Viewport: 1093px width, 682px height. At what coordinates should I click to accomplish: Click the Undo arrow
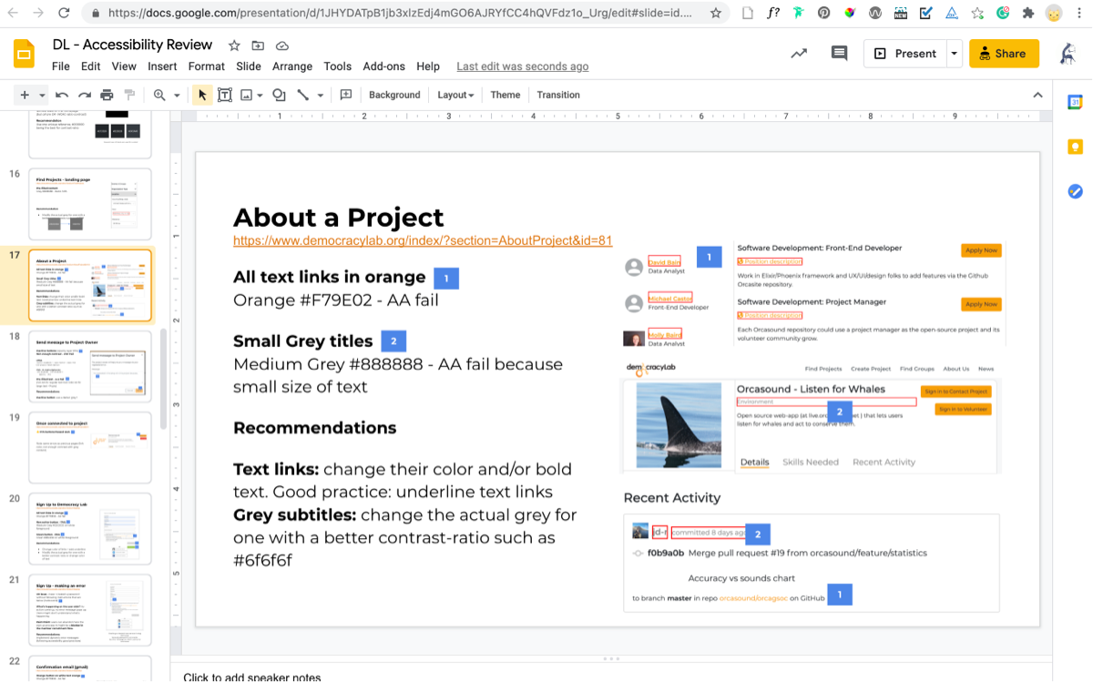point(62,95)
